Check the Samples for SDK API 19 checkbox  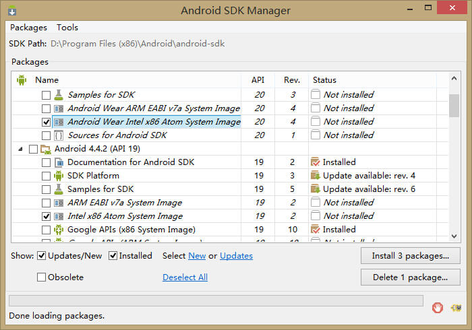tap(46, 189)
